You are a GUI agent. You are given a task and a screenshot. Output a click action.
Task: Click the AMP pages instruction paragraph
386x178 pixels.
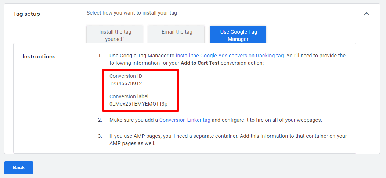tap(228, 140)
